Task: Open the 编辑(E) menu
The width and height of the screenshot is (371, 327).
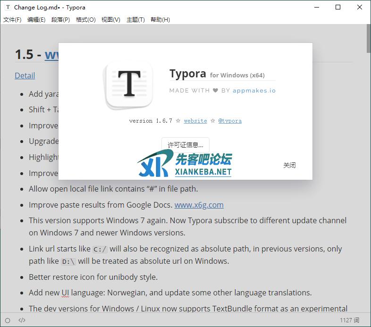Action: [36, 20]
